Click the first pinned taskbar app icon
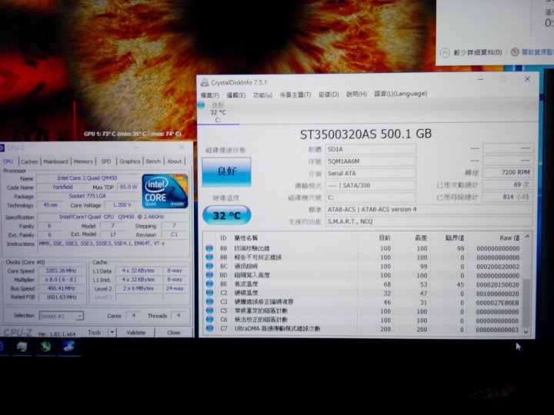 tap(22, 347)
